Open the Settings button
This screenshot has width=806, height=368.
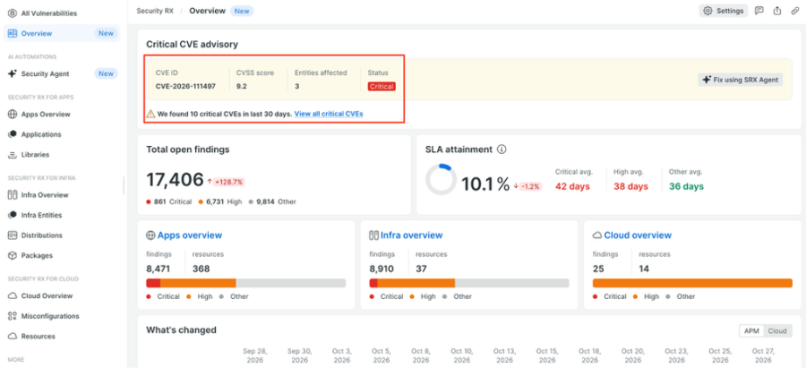724,11
